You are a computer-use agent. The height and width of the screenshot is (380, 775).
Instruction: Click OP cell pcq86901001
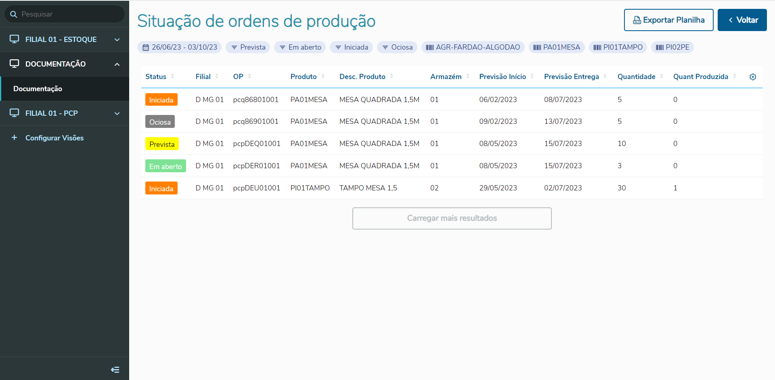click(x=256, y=121)
